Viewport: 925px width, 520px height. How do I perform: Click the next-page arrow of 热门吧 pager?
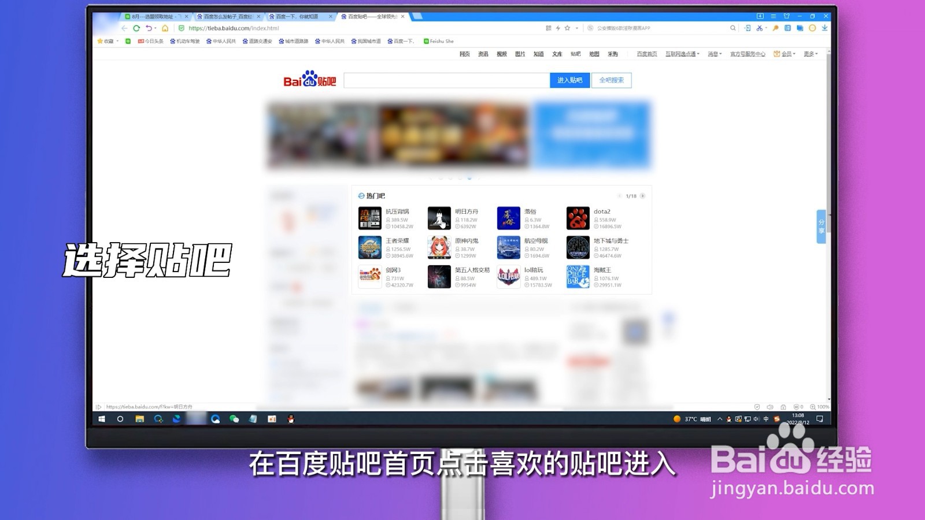[x=642, y=195]
